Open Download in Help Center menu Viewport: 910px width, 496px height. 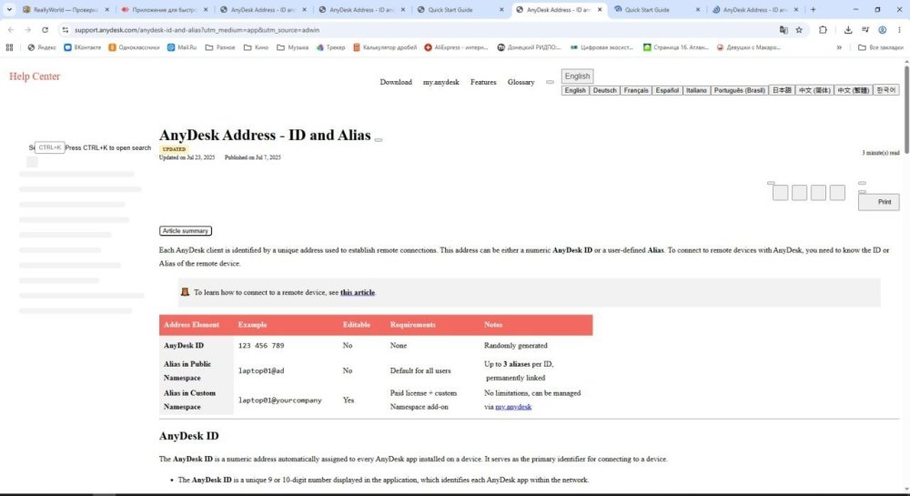[x=396, y=83]
